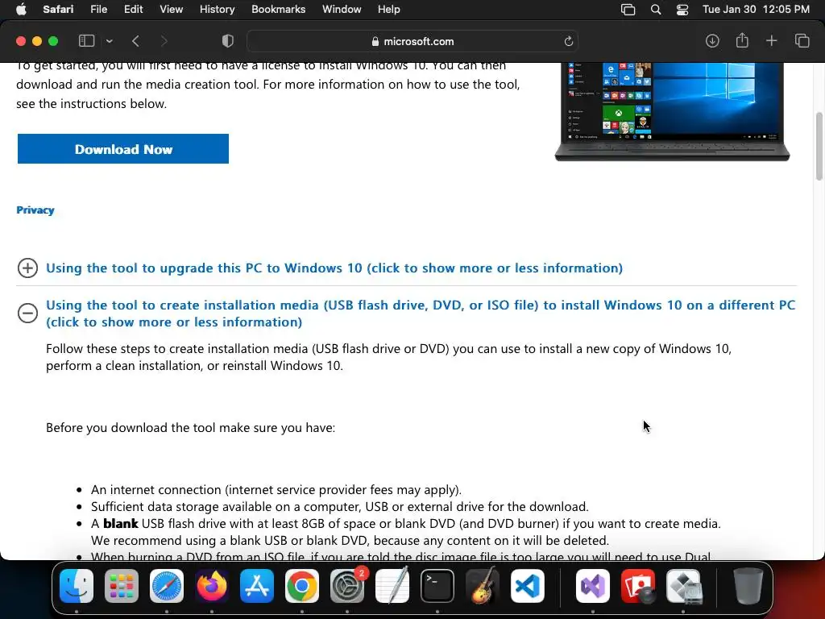Image resolution: width=825 pixels, height=619 pixels.
Task: Show Safari downloads
Action: coord(712,40)
